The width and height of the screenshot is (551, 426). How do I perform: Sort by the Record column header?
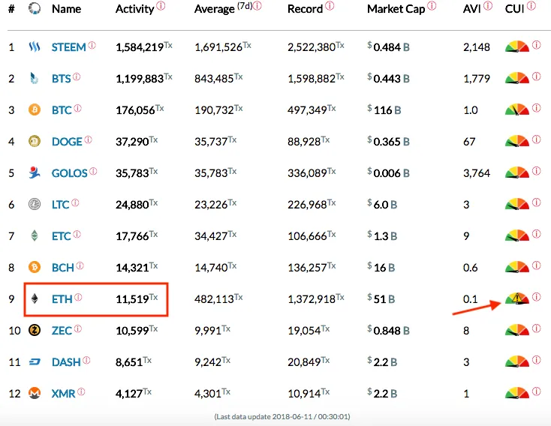305,9
